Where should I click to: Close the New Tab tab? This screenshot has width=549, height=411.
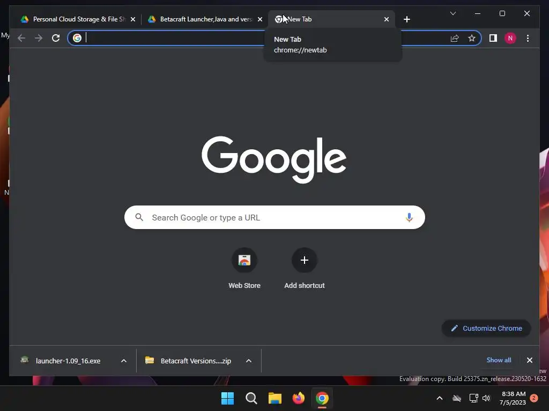point(386,19)
